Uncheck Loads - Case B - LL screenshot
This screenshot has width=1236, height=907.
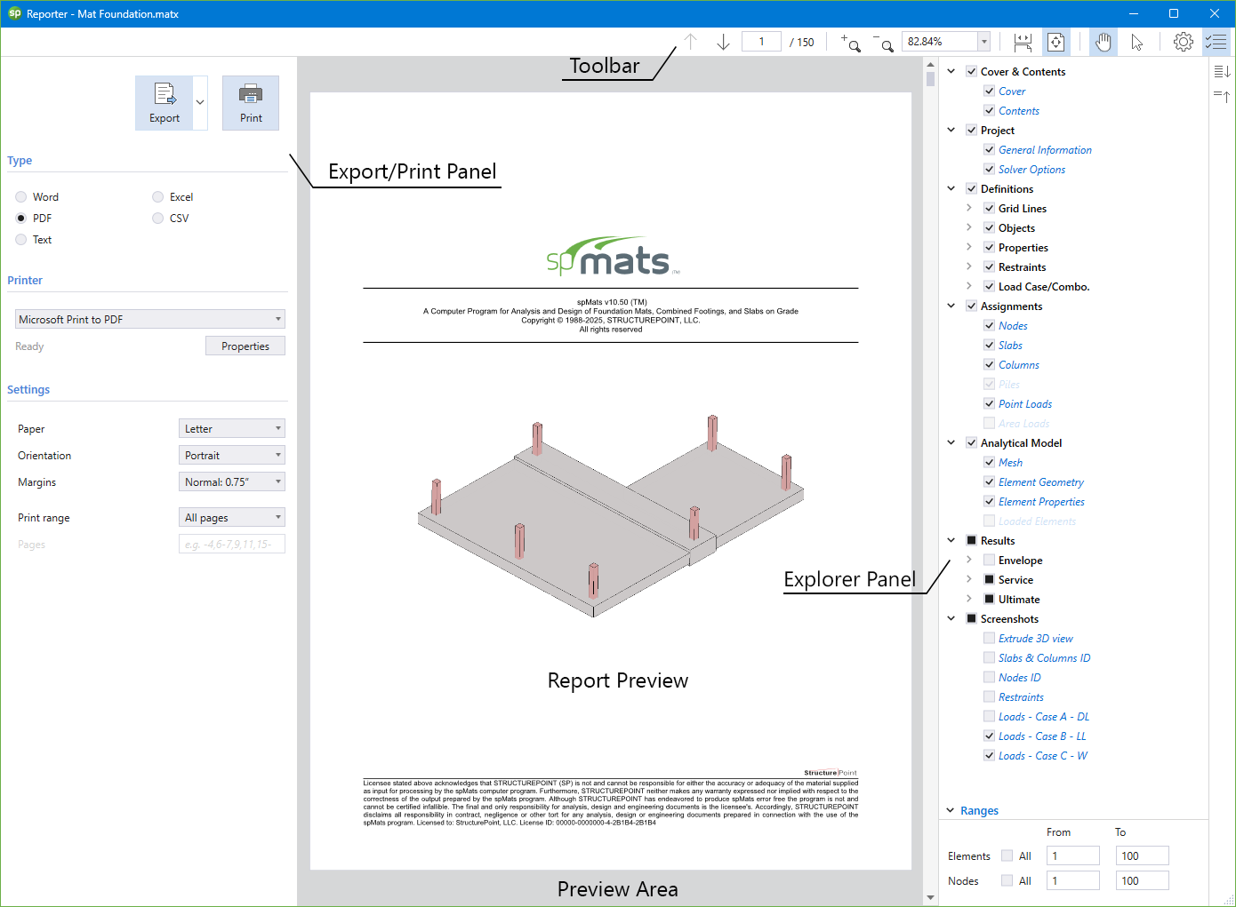[989, 736]
